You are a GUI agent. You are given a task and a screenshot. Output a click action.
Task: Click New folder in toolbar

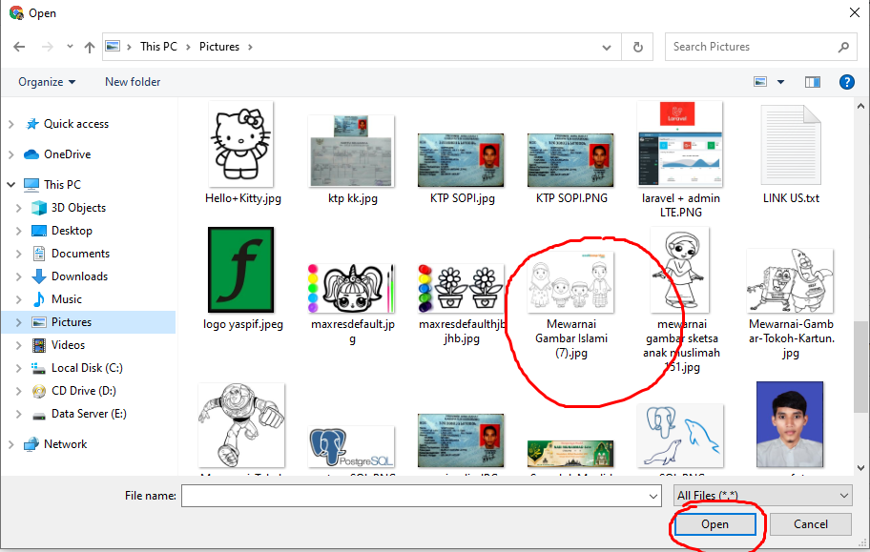click(x=133, y=82)
